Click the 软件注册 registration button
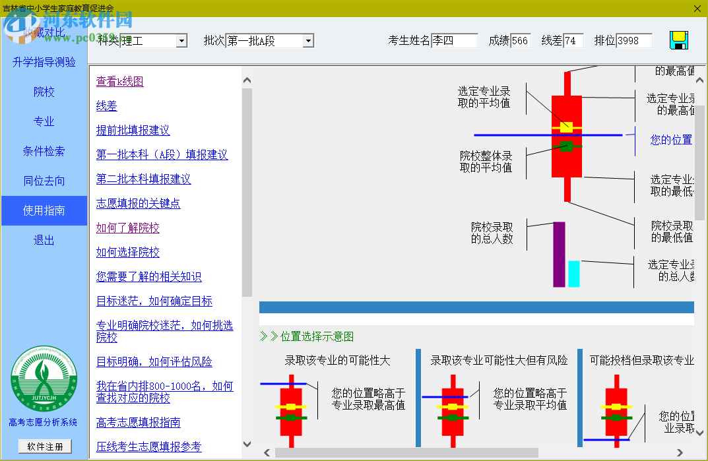708x461 pixels. click(44, 446)
